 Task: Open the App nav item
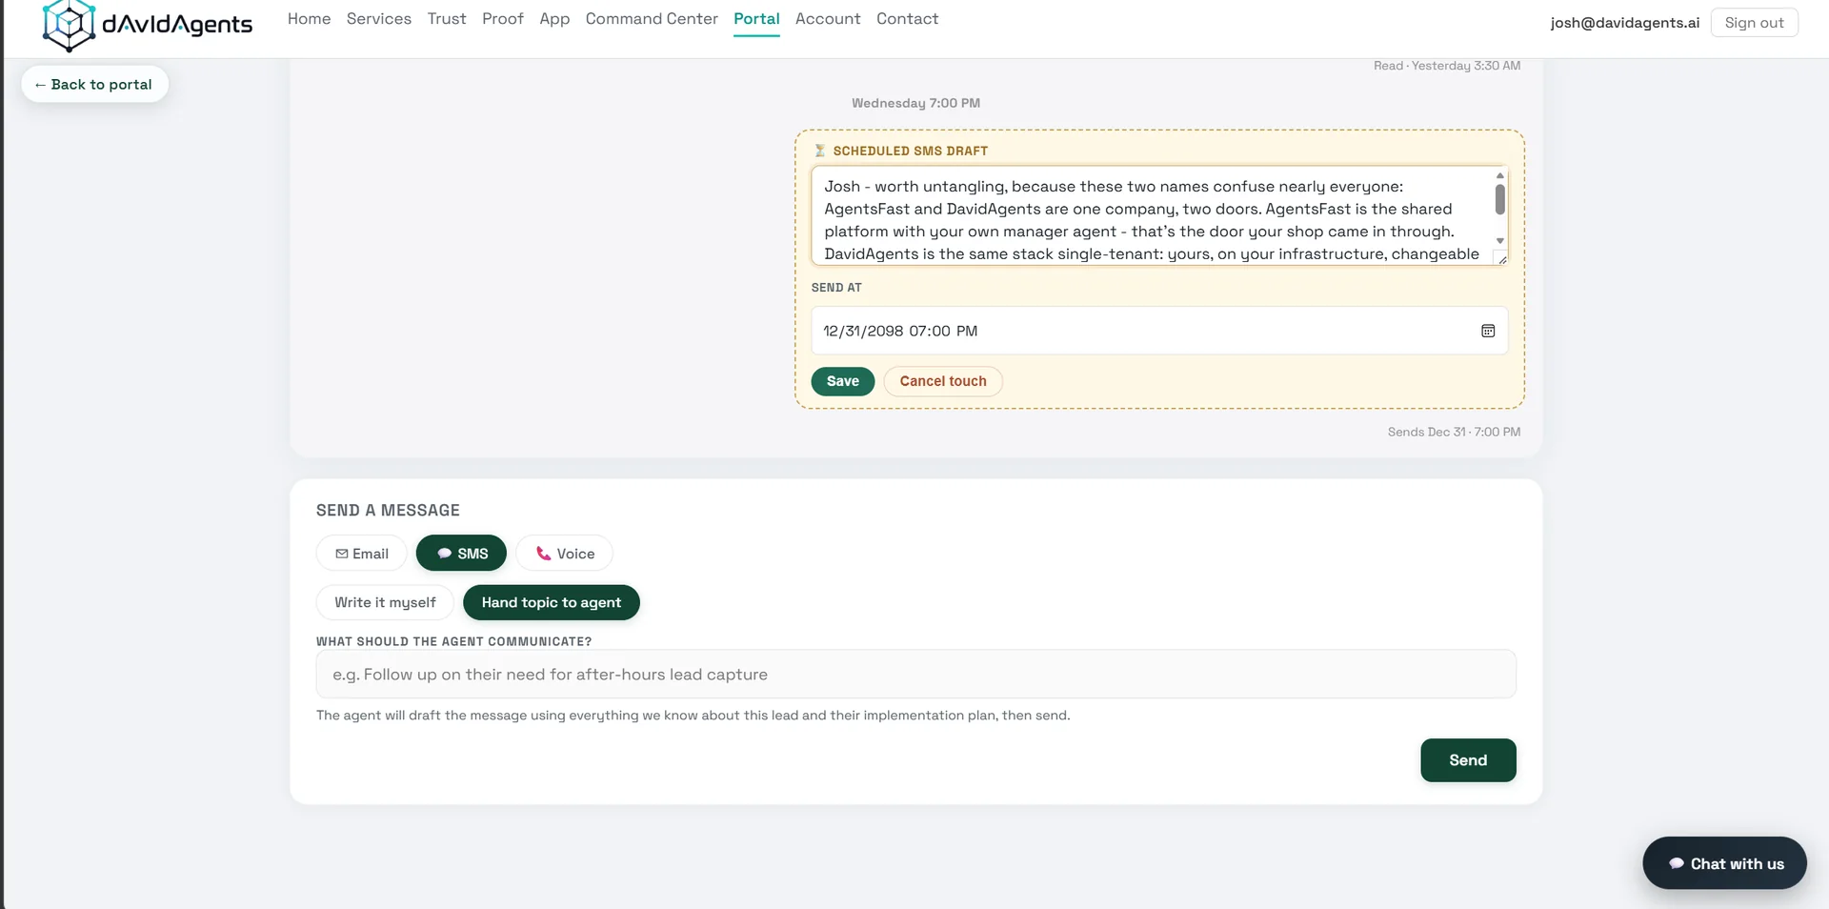(554, 19)
